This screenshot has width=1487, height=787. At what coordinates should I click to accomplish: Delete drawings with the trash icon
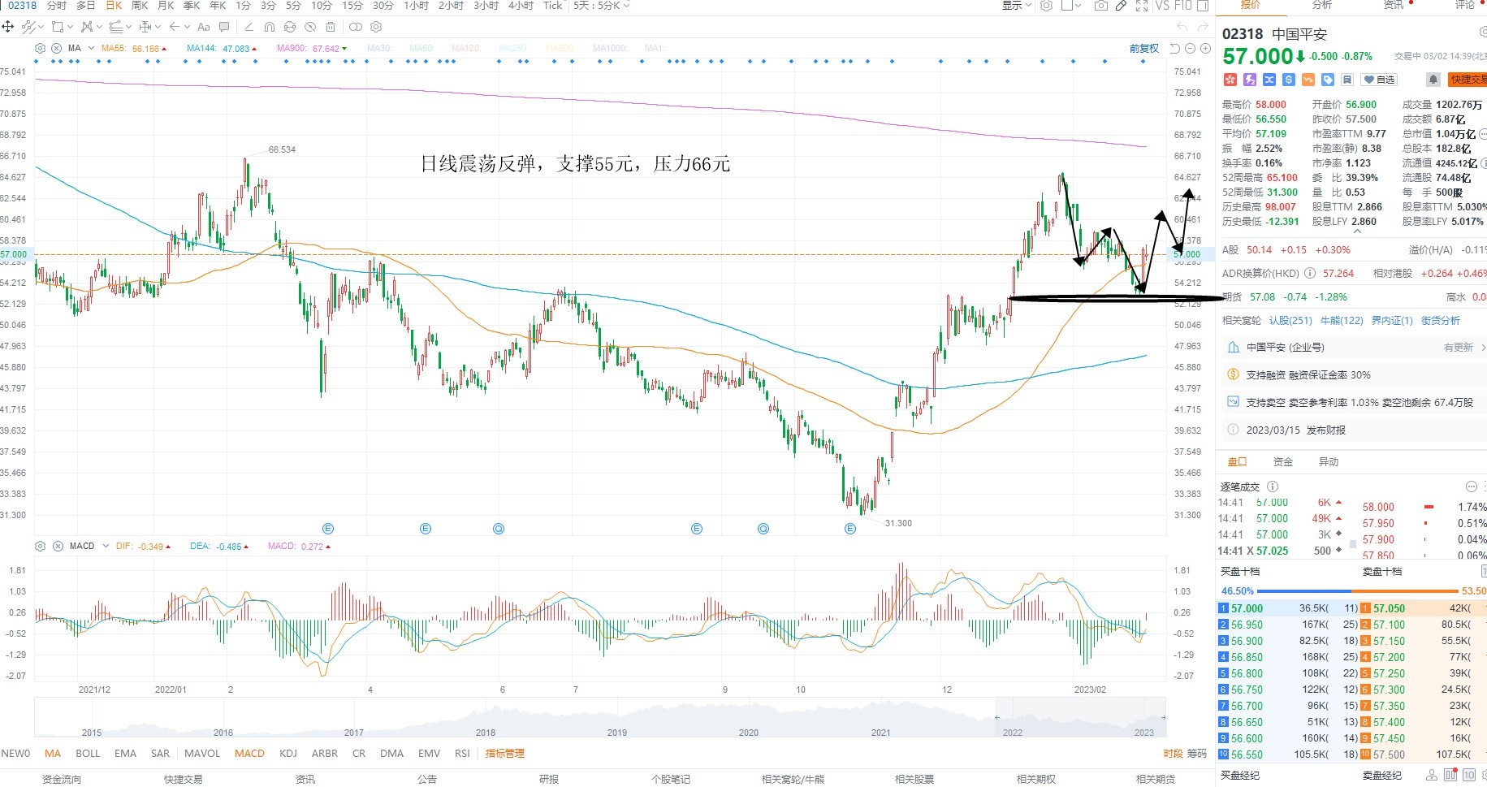(x=331, y=27)
